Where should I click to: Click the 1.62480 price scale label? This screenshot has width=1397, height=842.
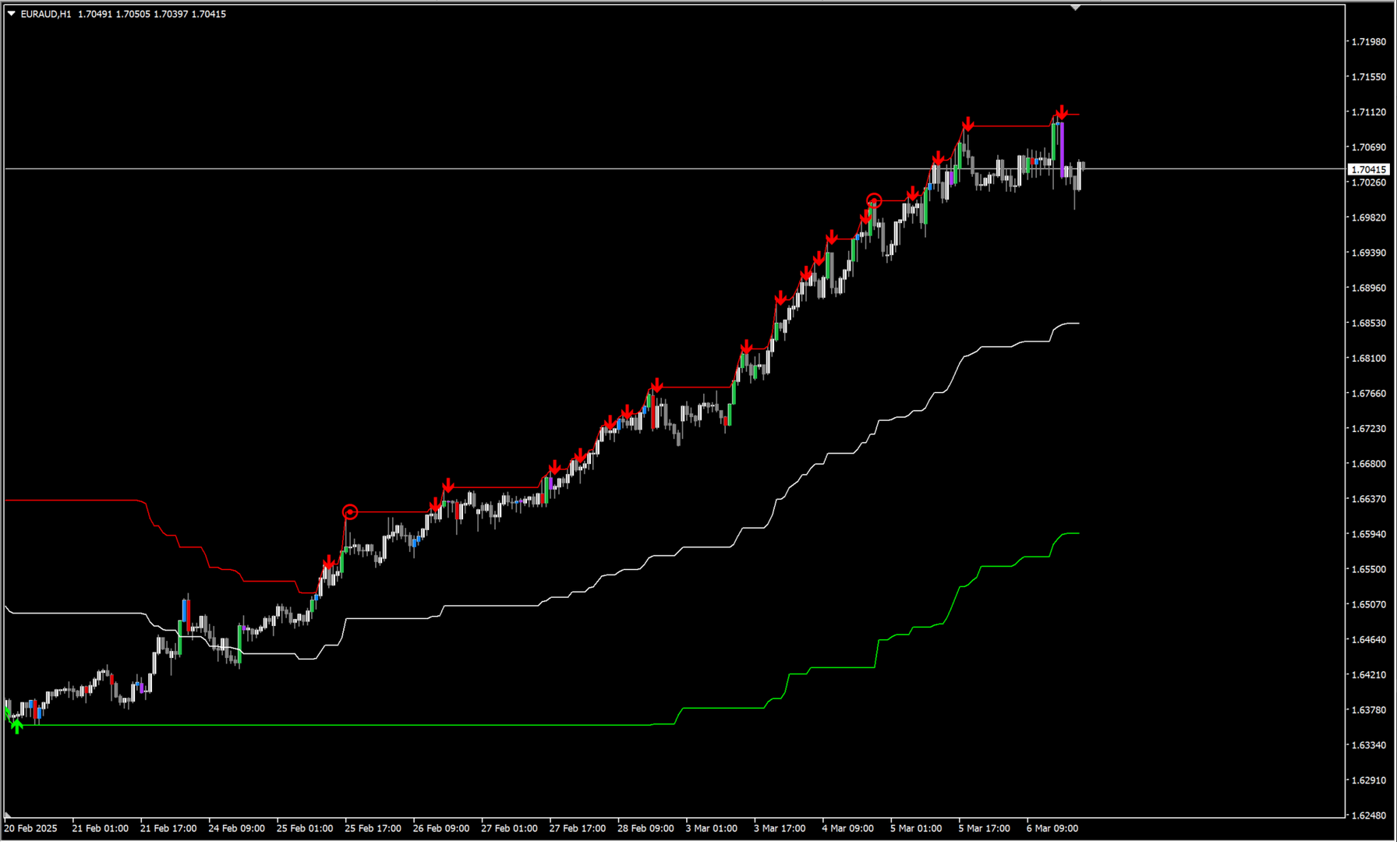[1368, 815]
